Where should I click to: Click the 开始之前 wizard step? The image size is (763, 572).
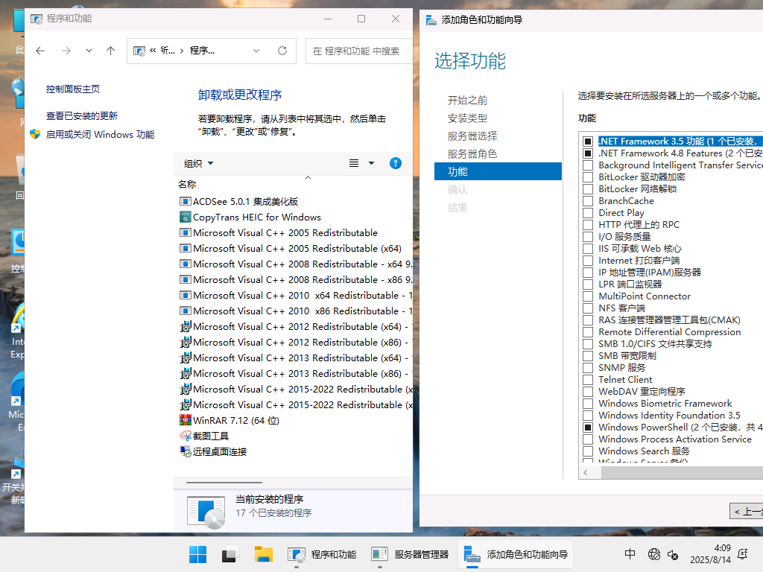coord(467,101)
